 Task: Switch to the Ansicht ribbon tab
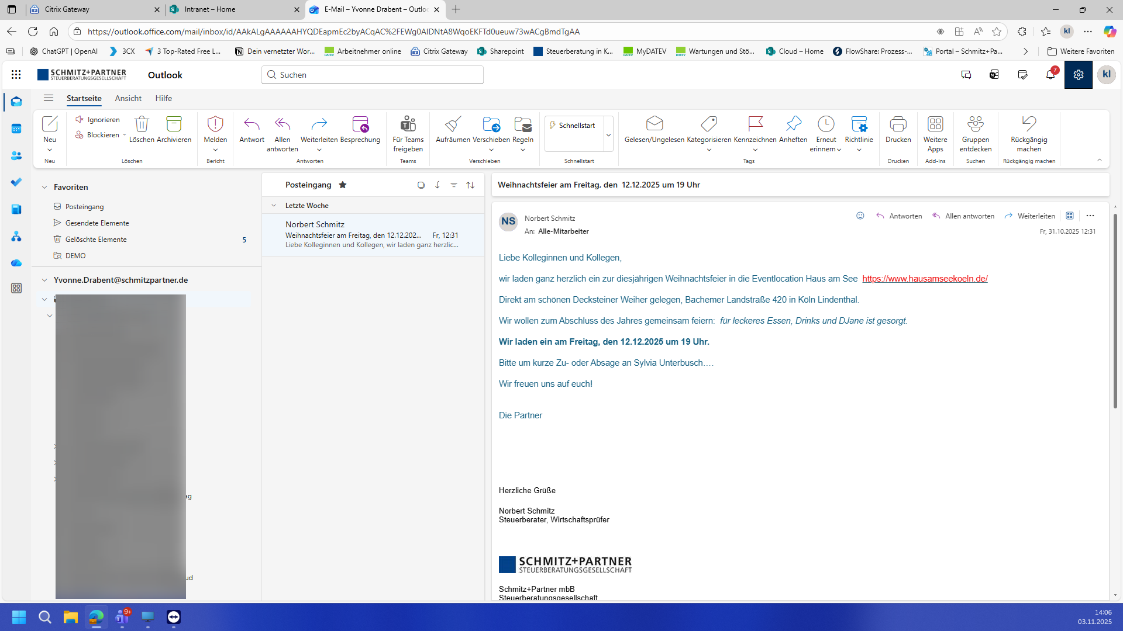[128, 98]
